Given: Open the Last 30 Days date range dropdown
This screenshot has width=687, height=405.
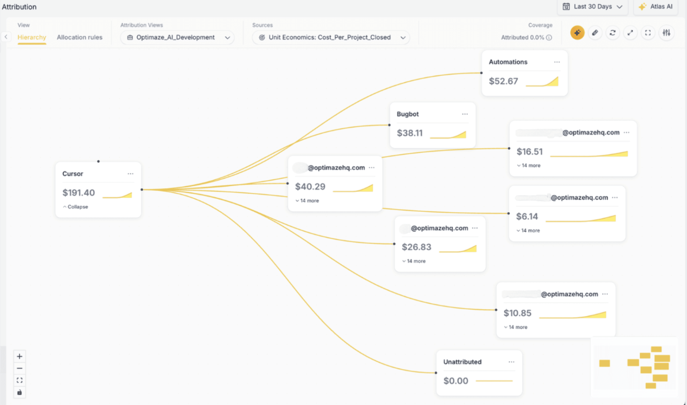Looking at the screenshot, I should (592, 6).
